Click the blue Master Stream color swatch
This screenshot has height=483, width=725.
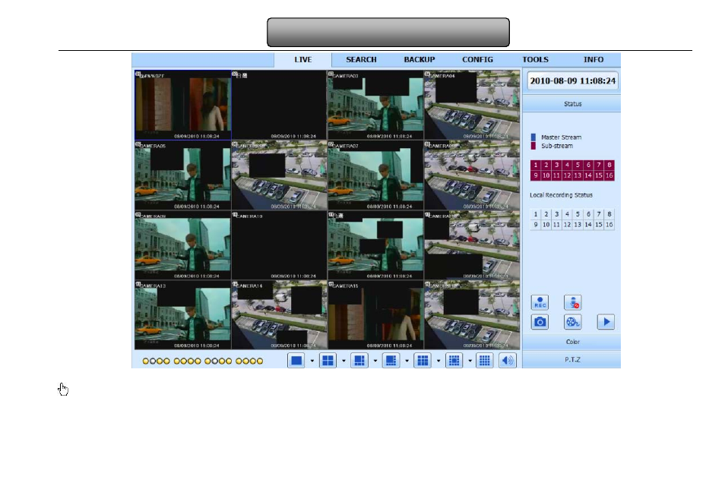coord(533,137)
